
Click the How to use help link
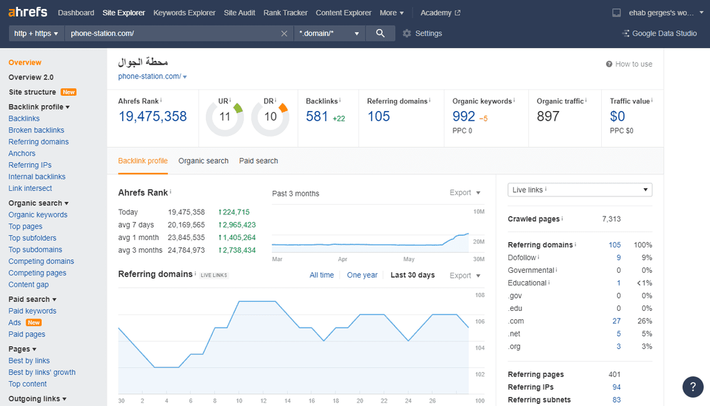[x=629, y=64]
